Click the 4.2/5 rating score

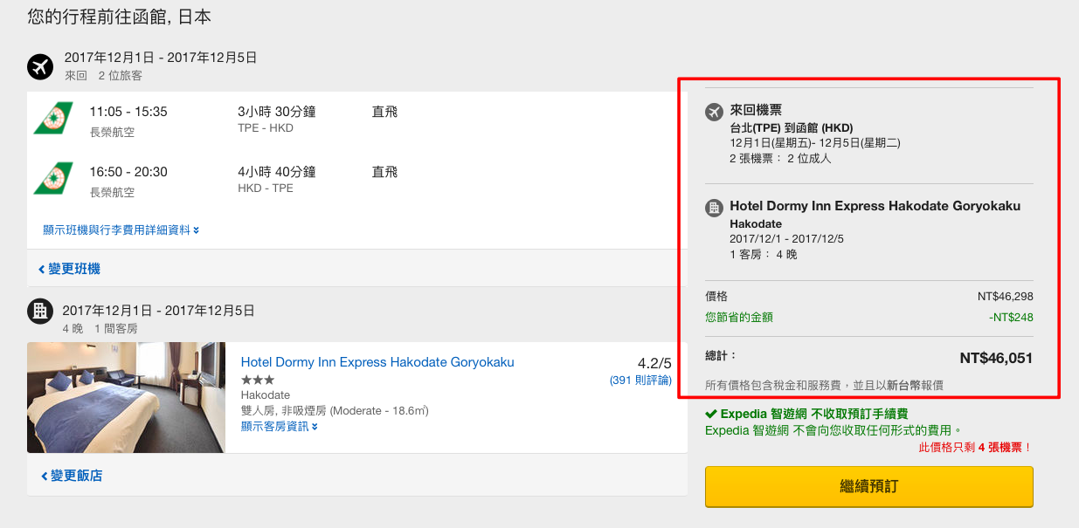click(x=655, y=364)
